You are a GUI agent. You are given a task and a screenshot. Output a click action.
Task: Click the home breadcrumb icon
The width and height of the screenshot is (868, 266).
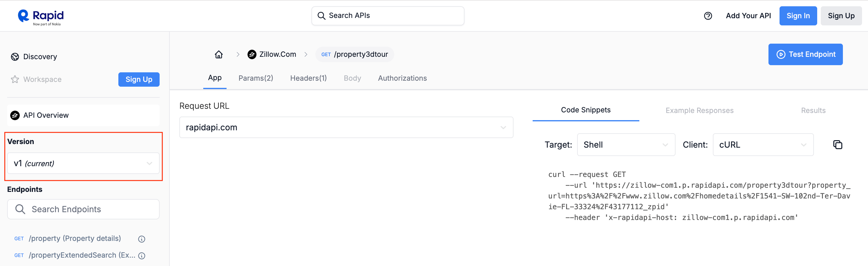coord(219,54)
